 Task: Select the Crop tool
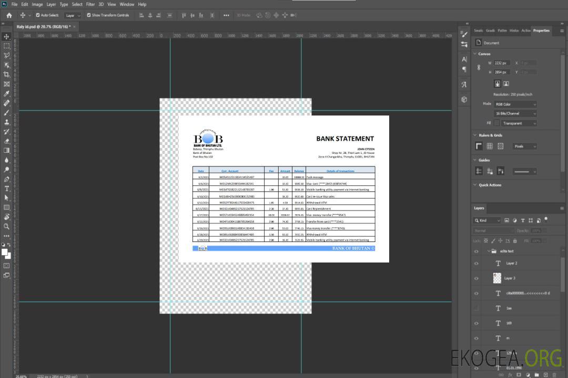point(6,75)
